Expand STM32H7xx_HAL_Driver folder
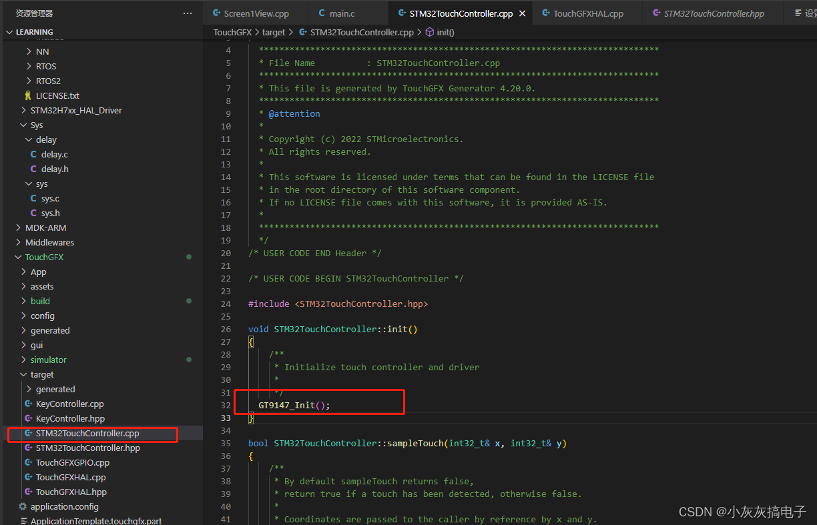Image resolution: width=817 pixels, height=525 pixels. click(76, 110)
